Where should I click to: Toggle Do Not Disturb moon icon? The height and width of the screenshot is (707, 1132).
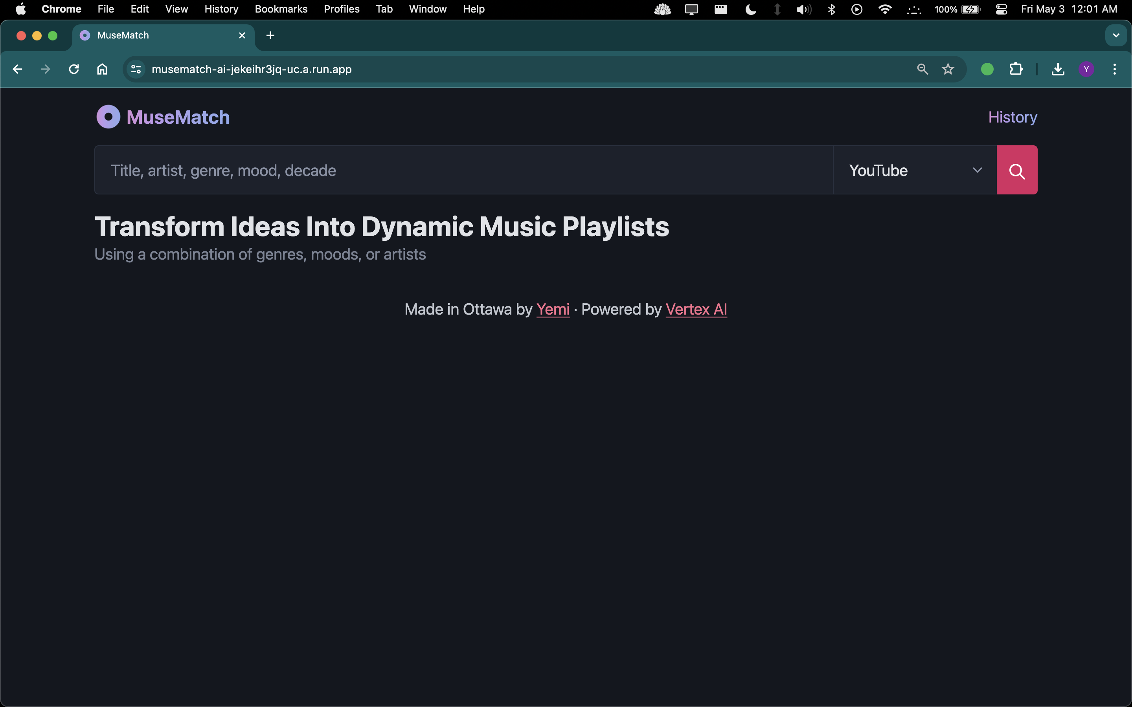click(x=750, y=9)
